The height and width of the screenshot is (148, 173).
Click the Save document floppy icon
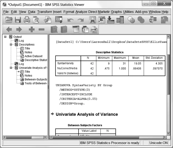pos(18,19)
